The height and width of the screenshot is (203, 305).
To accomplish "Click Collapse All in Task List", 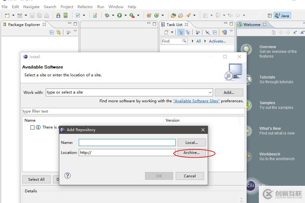I will click(215, 33).
